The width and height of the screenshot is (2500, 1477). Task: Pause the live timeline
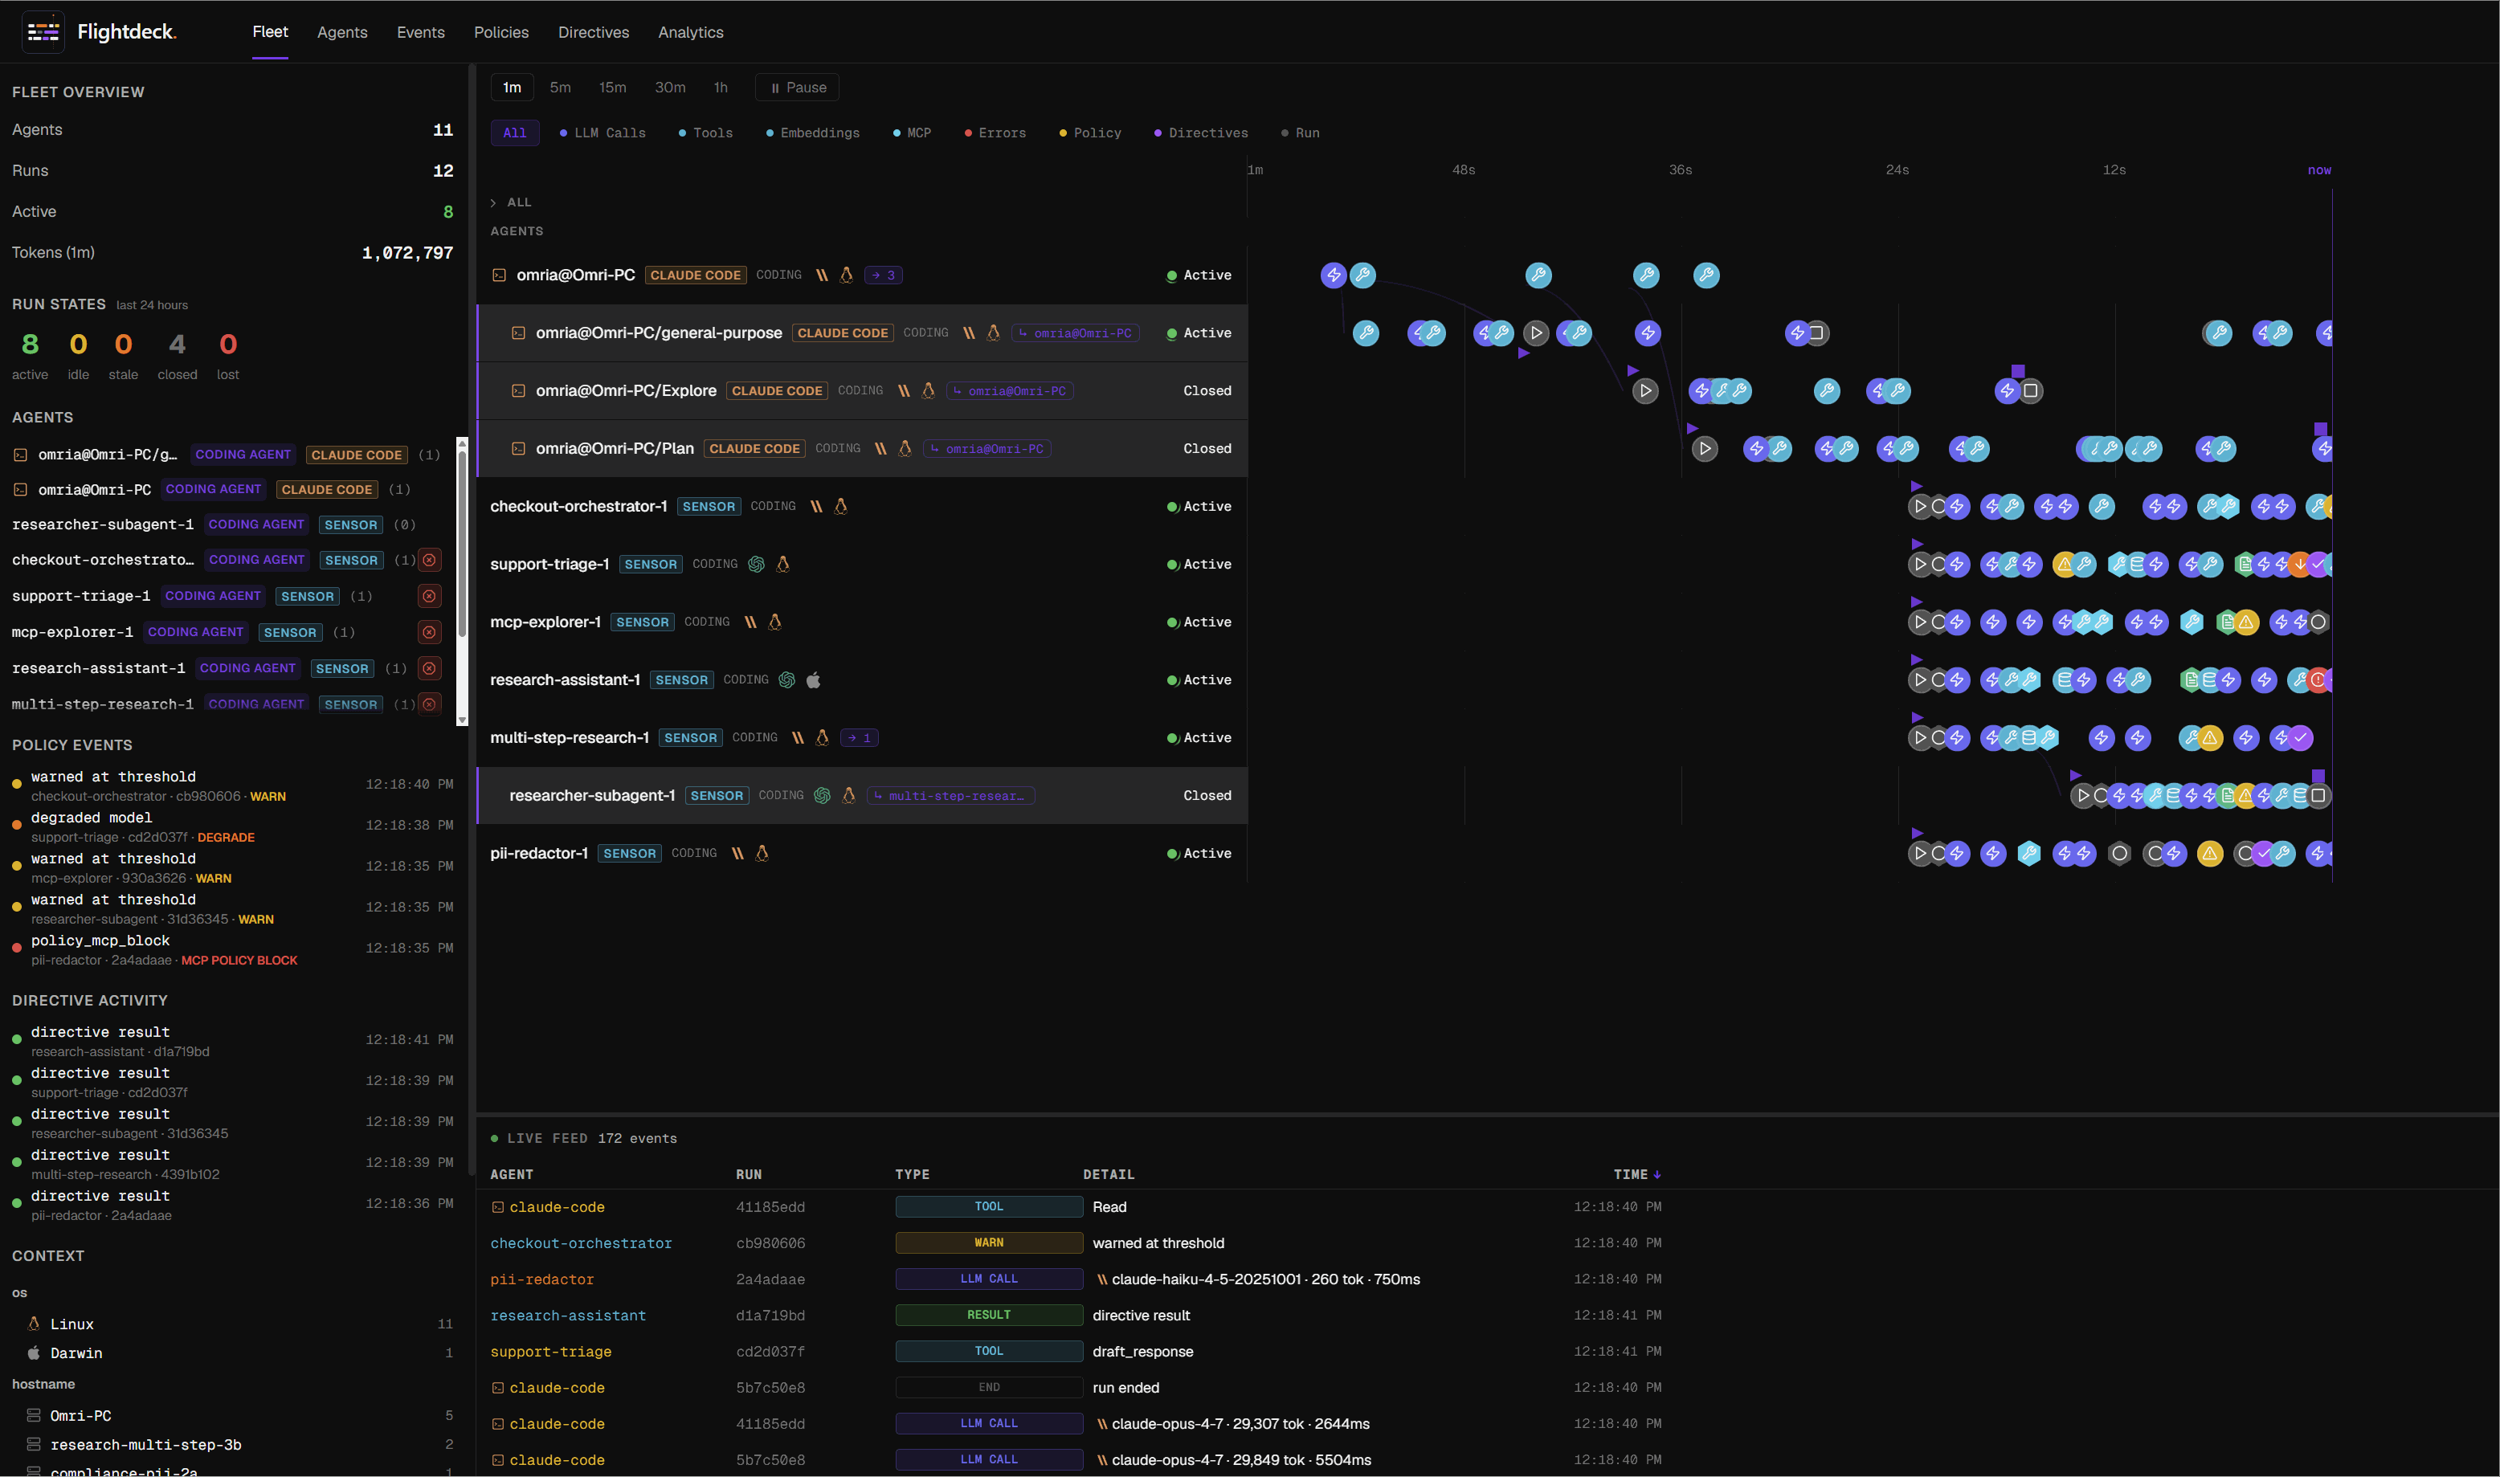797,88
